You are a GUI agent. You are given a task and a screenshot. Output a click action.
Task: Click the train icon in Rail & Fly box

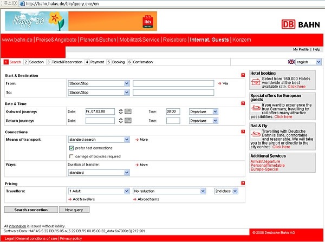tap(256, 134)
